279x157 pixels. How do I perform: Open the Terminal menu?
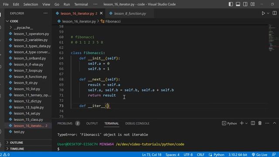81,4
